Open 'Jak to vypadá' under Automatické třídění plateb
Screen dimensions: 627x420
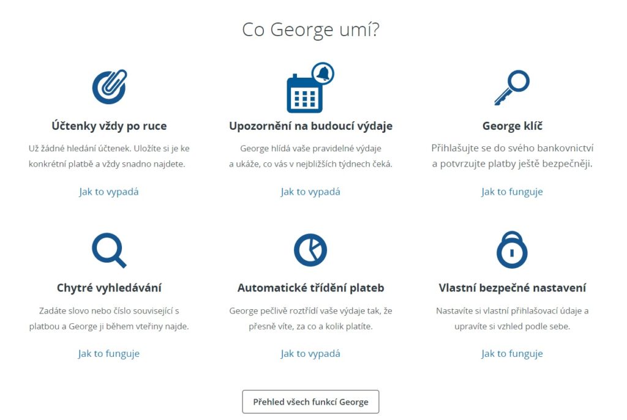(310, 353)
